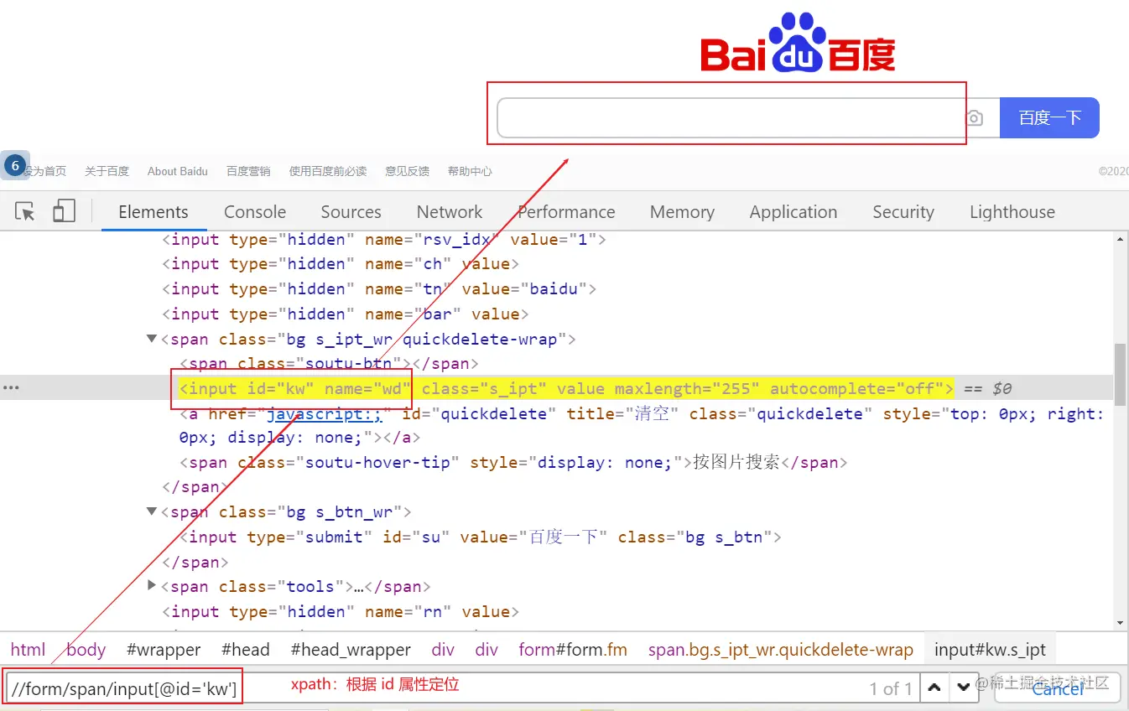1129x711 pixels.
Task: Select the span soutu-hover-tip line
Action: point(513,462)
